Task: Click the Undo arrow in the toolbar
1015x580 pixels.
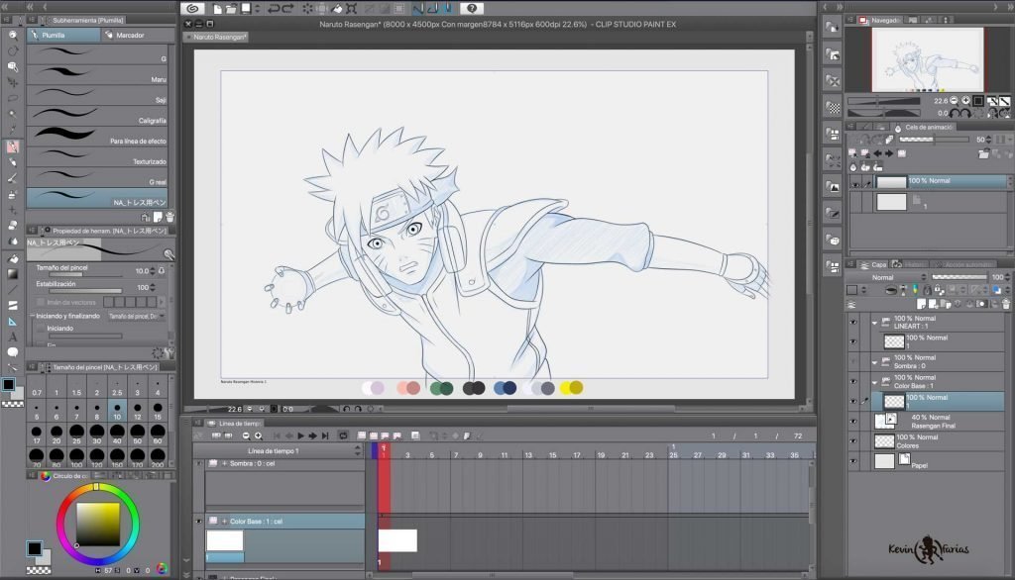Action: [x=274, y=8]
